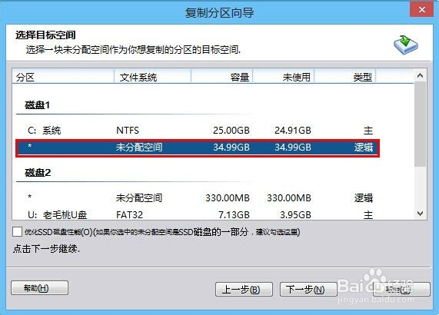Viewport: 439px width, 315px height.
Task: Click the 分区 column header
Action: click(x=63, y=77)
